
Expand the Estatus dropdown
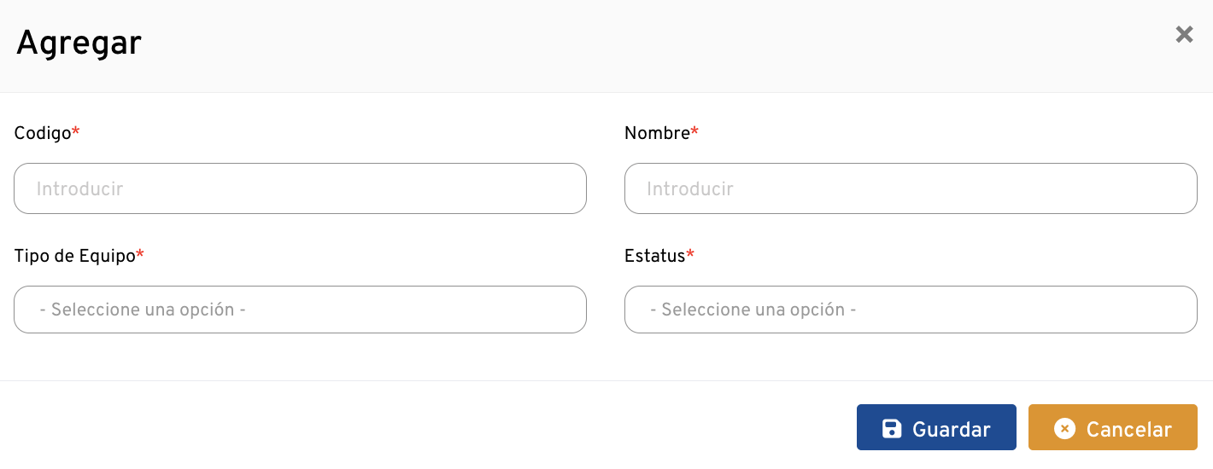click(911, 310)
